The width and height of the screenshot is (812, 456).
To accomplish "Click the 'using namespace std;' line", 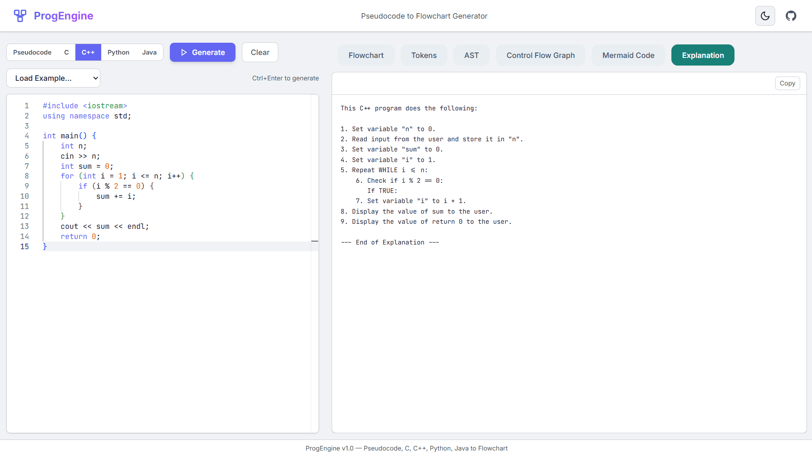I will coord(87,116).
